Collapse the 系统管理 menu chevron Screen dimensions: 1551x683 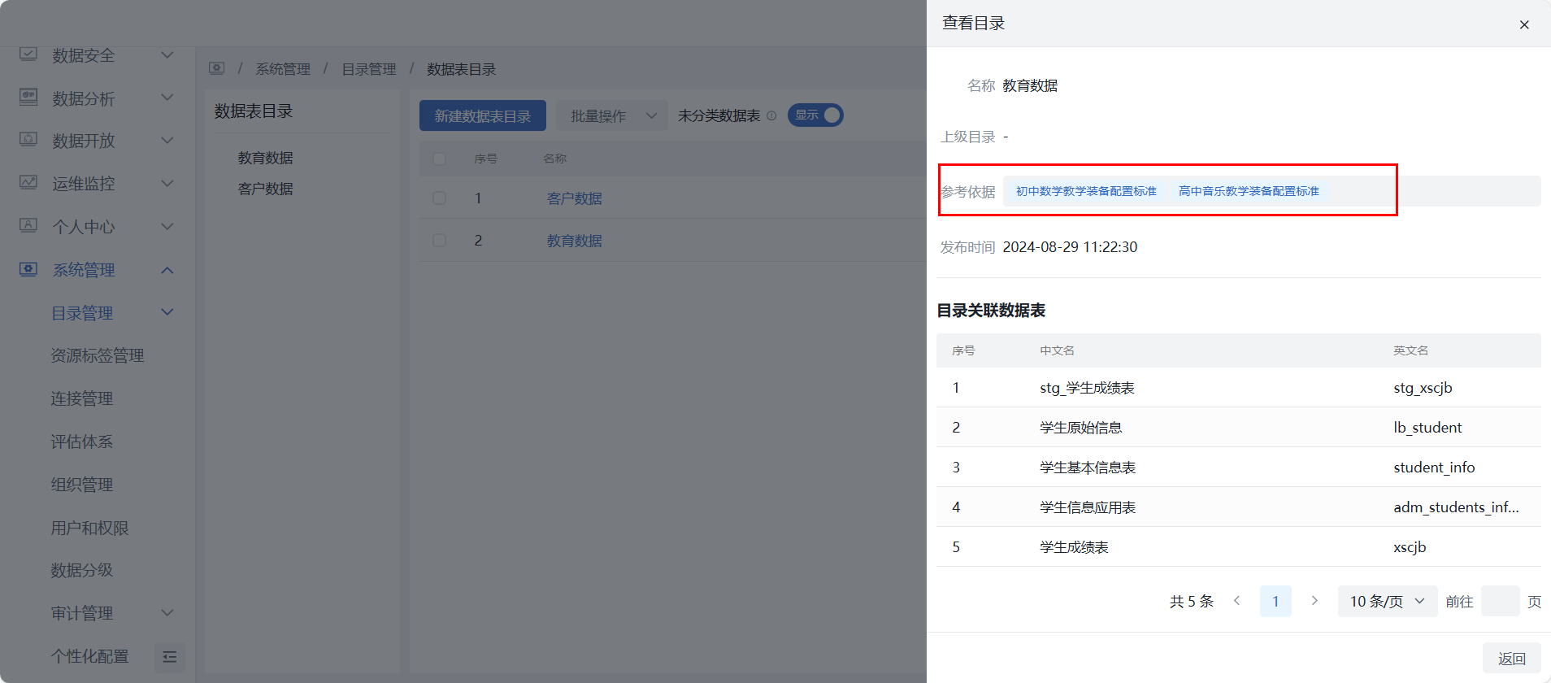click(x=167, y=270)
